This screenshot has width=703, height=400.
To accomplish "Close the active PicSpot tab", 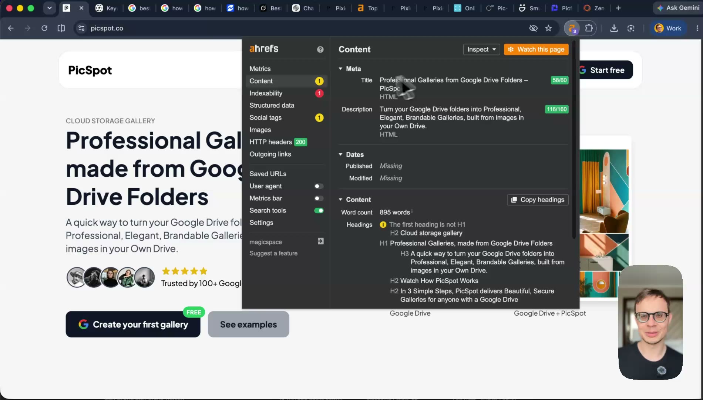I will point(81,8).
